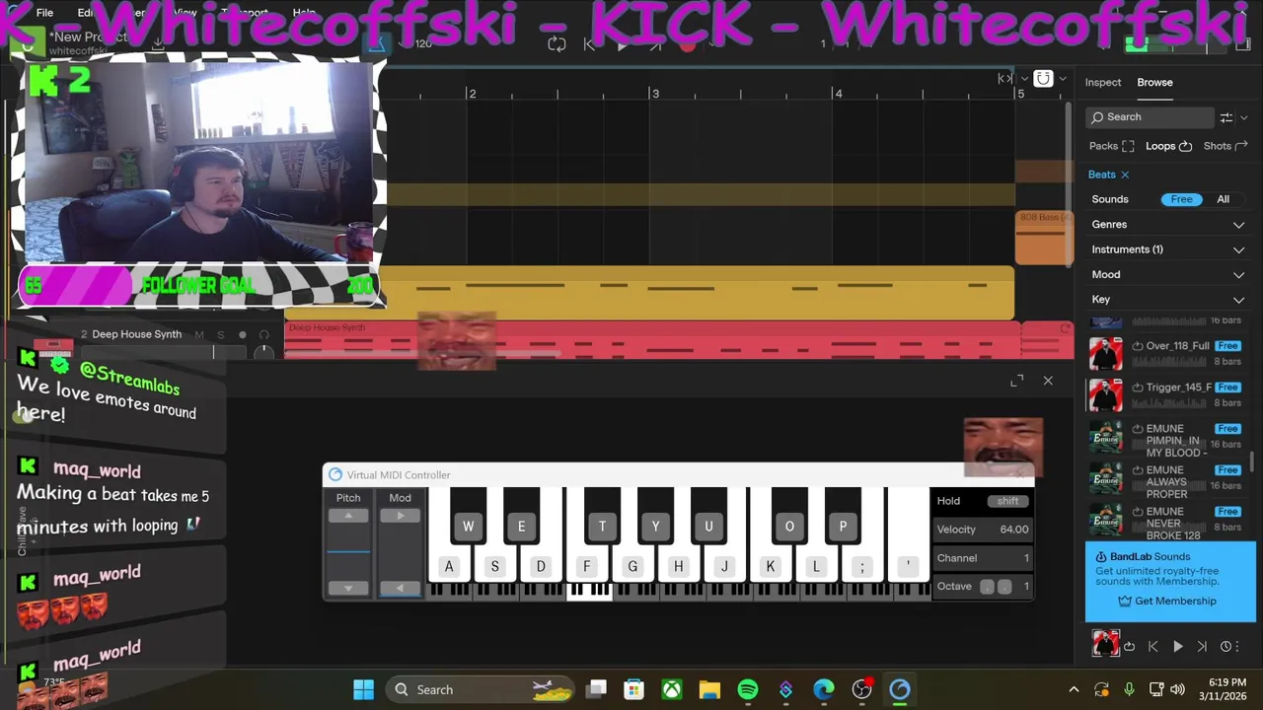Viewport: 1263px width, 710px height.
Task: Play the A white key
Action: [x=449, y=566]
